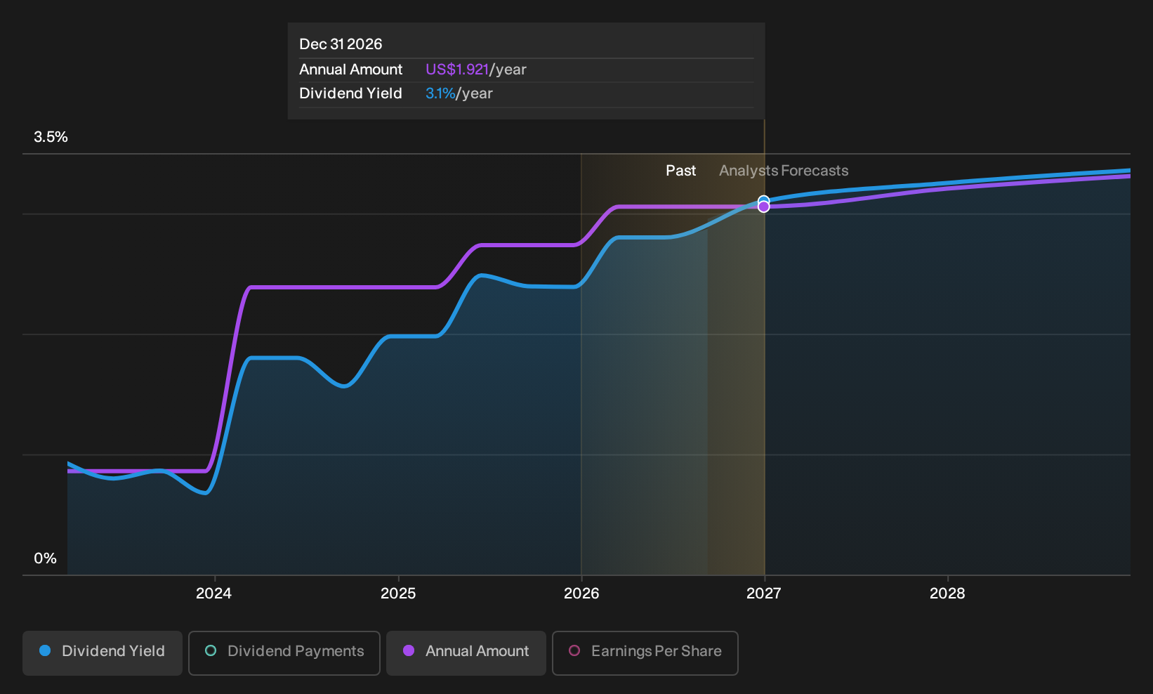Click the 3.1% dividend yield value
The width and height of the screenshot is (1153, 694).
(440, 93)
